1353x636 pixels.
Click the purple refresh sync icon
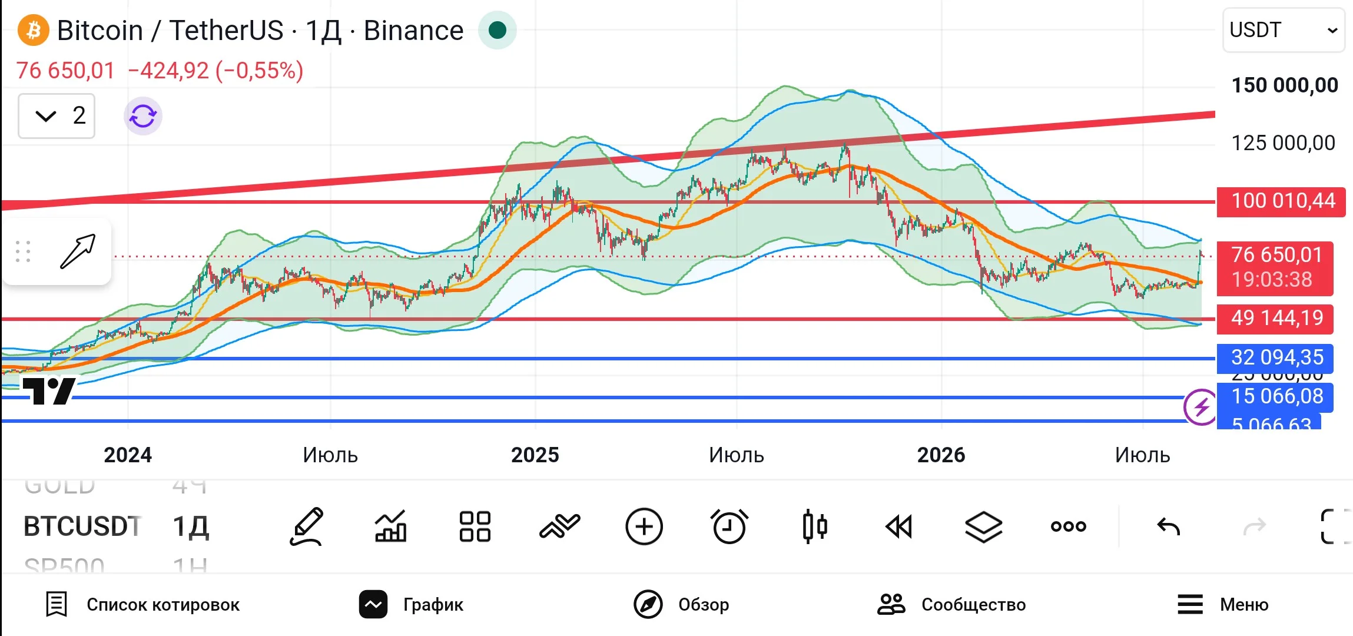[x=143, y=116]
